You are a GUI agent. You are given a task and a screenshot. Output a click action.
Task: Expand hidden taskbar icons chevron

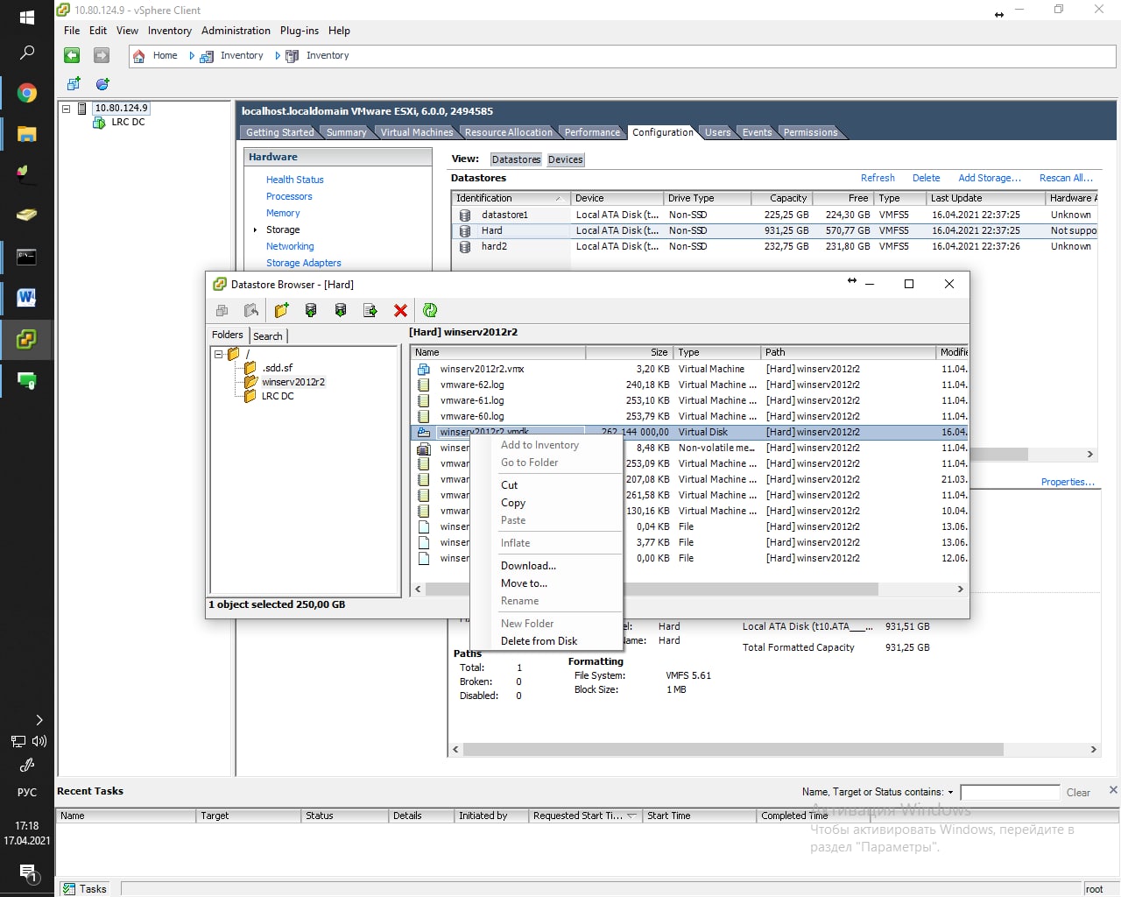[x=39, y=720]
